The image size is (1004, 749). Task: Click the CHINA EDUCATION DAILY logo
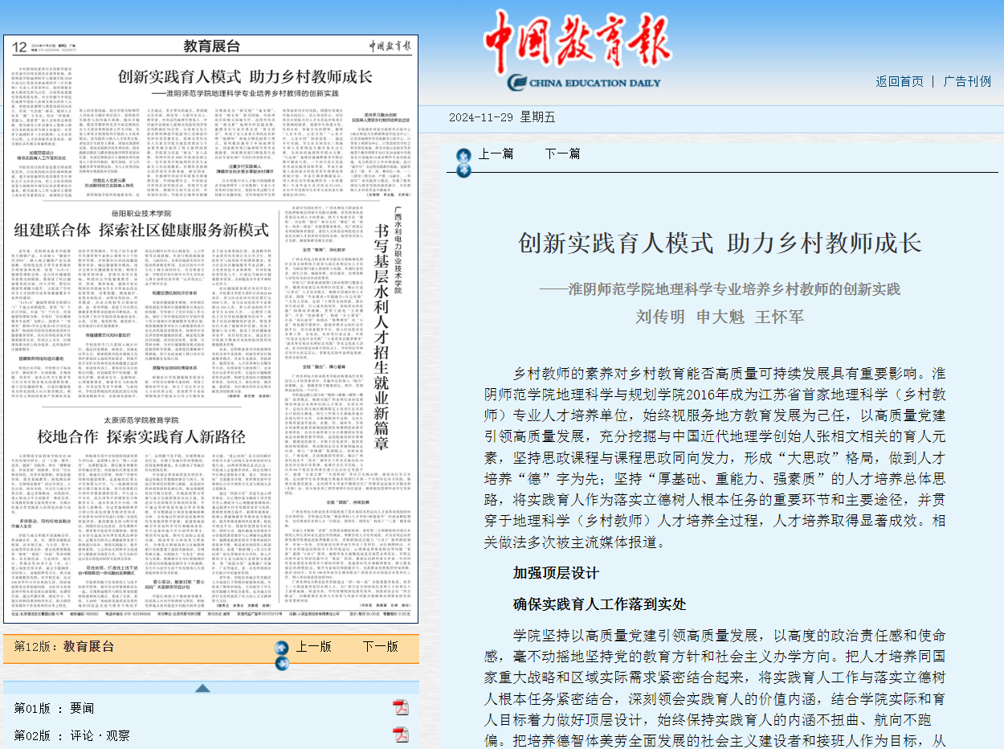pyautogui.click(x=584, y=82)
